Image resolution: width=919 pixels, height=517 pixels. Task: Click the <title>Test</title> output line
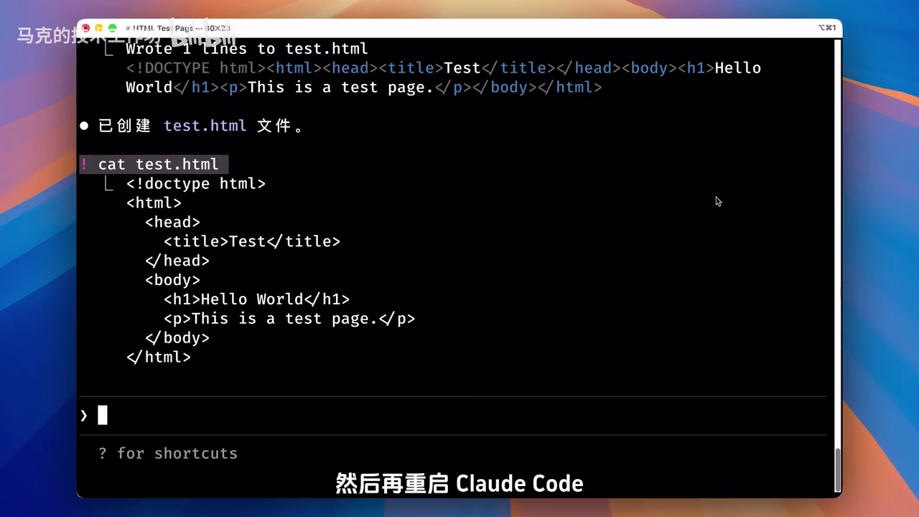pyautogui.click(x=251, y=241)
